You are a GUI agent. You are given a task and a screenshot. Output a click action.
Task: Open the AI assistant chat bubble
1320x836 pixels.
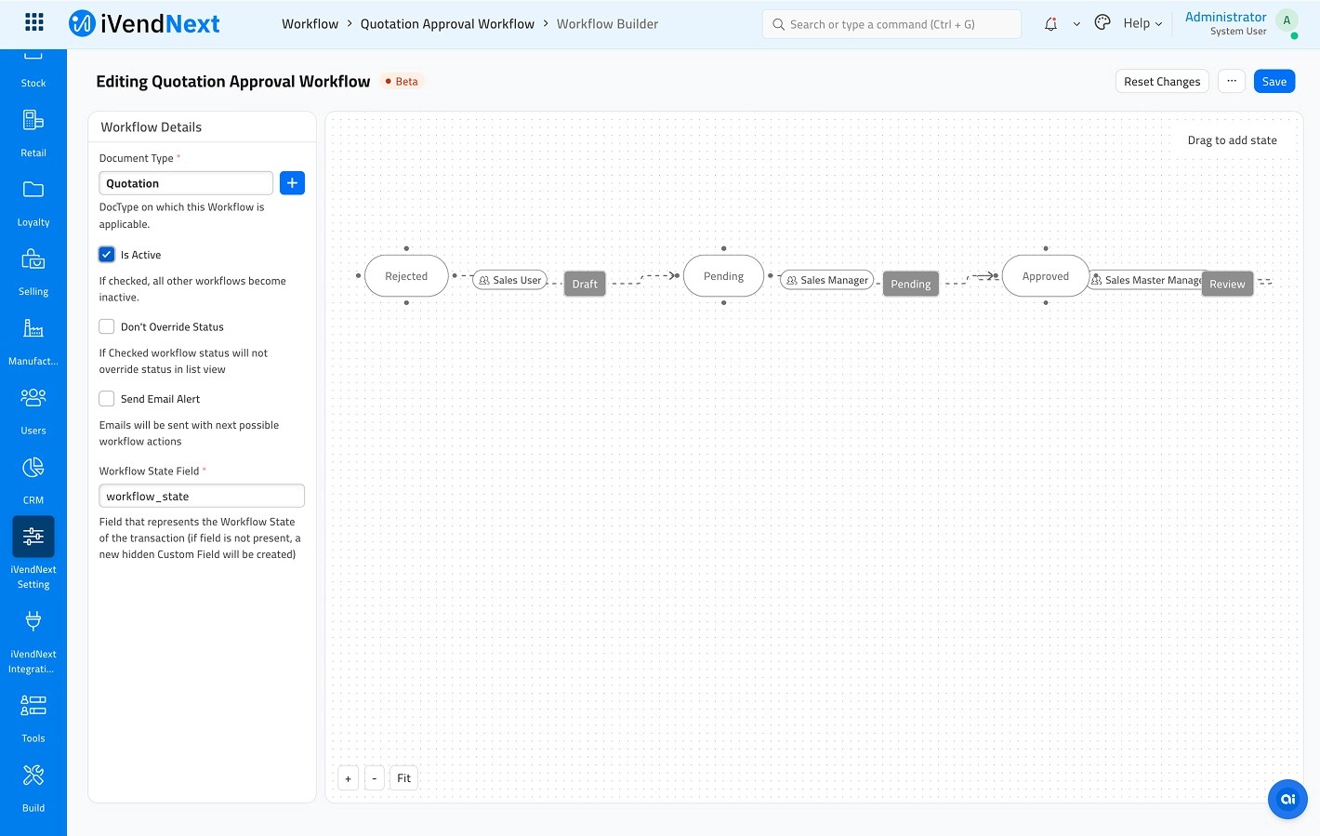pyautogui.click(x=1287, y=799)
